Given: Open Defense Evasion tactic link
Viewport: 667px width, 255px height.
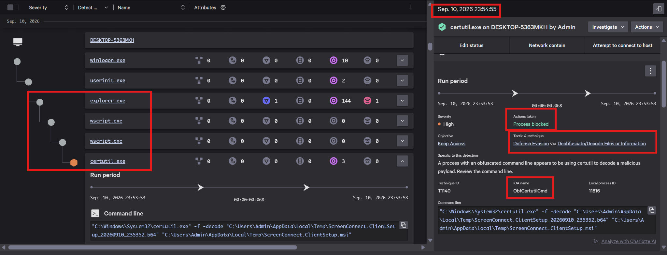Looking at the screenshot, I should tap(531, 144).
